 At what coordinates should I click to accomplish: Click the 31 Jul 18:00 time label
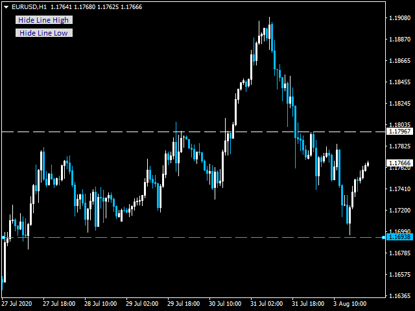[309, 304]
